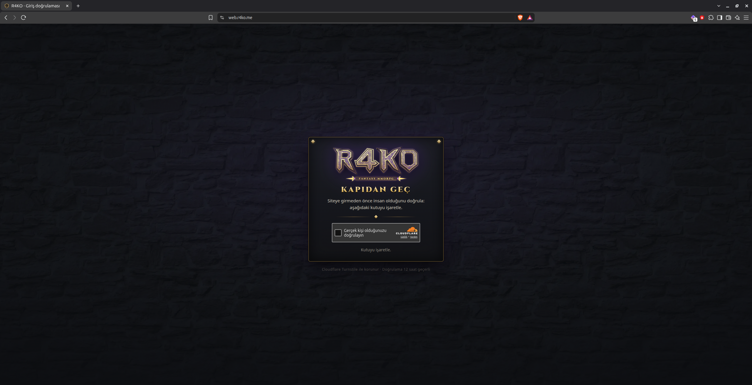Click the R4KO Fantasy MMORPG logo

pos(376,164)
